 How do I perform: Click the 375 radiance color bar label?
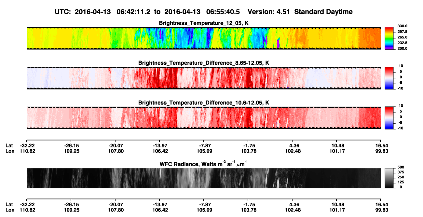(401, 172)
